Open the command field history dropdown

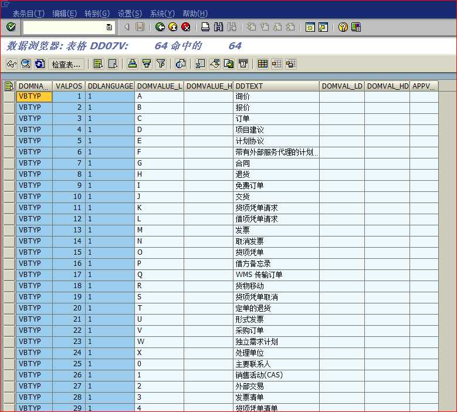109,27
